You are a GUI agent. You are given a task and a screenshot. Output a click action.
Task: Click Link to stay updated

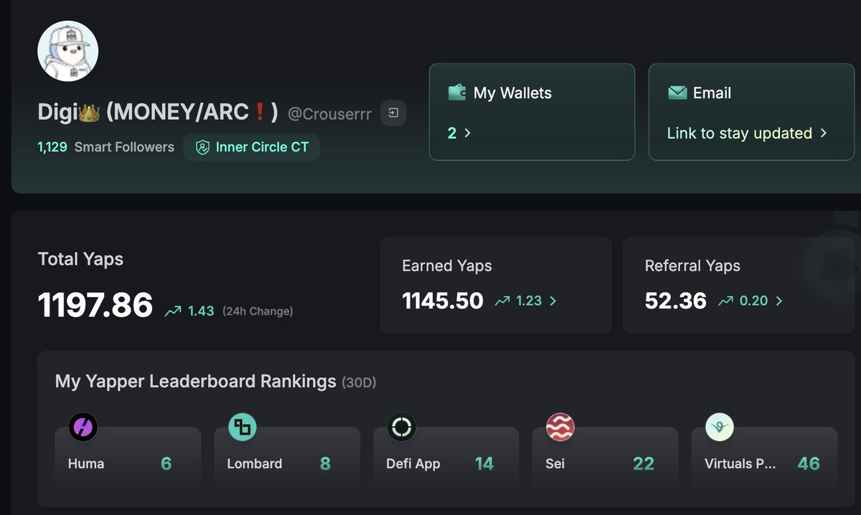point(739,133)
